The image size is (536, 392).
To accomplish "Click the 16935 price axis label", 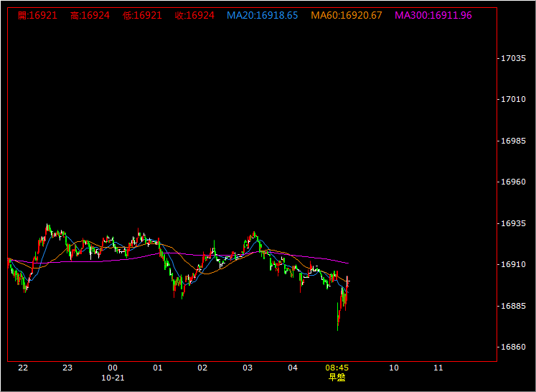I will (x=513, y=223).
